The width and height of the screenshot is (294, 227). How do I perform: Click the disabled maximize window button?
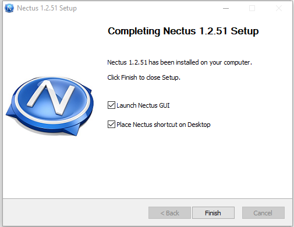252,8
